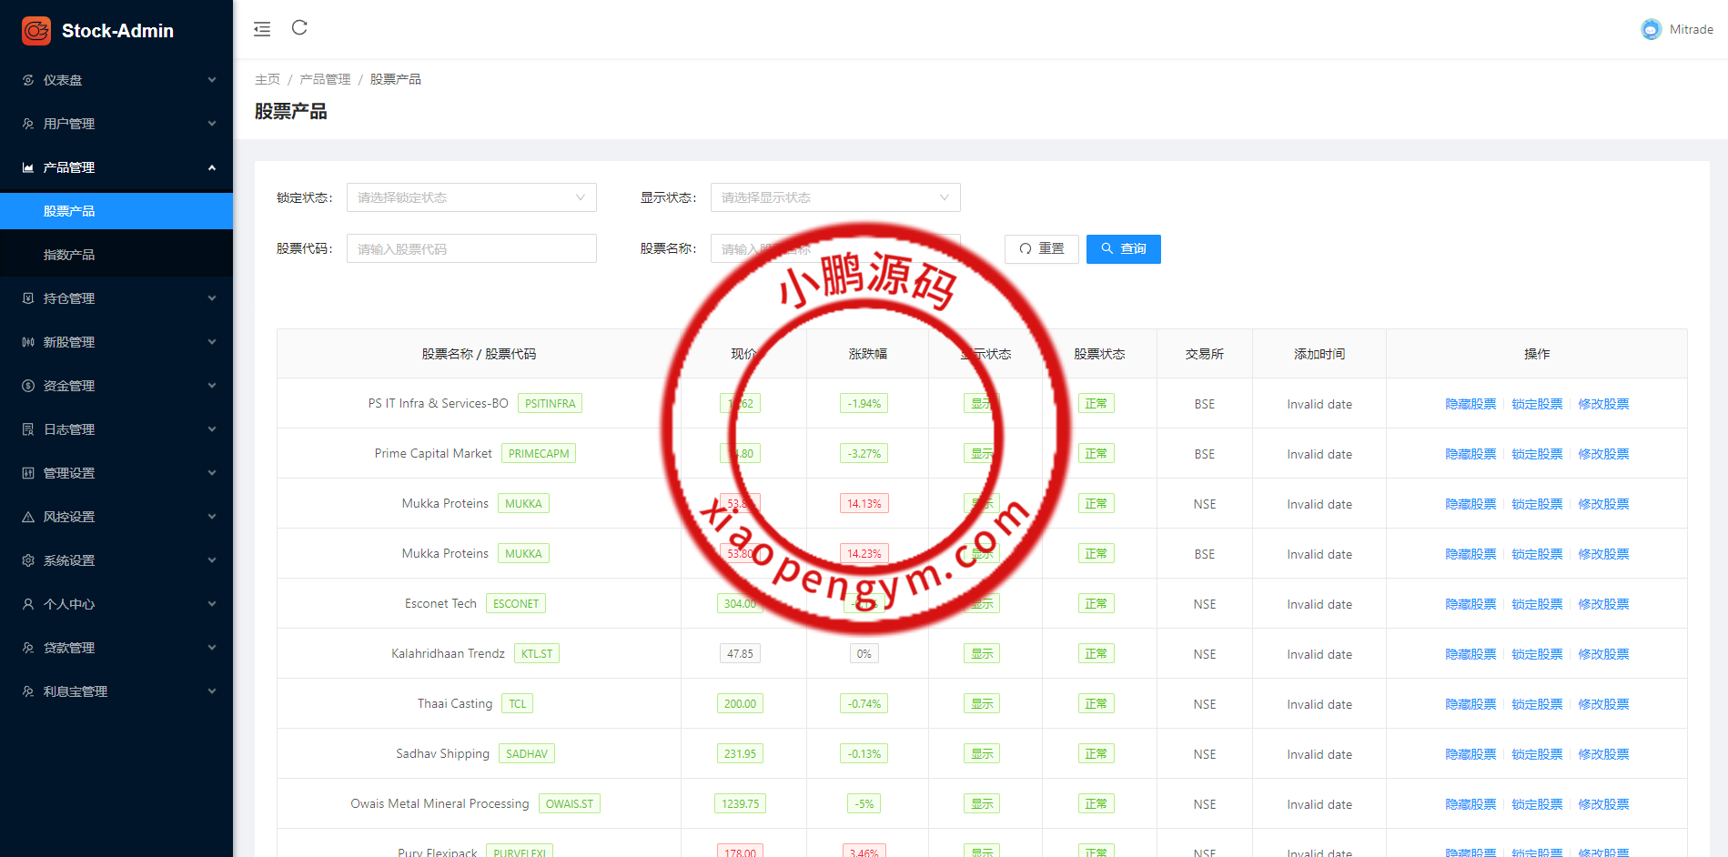Open the 风控设置 sidebar menu

116,517
